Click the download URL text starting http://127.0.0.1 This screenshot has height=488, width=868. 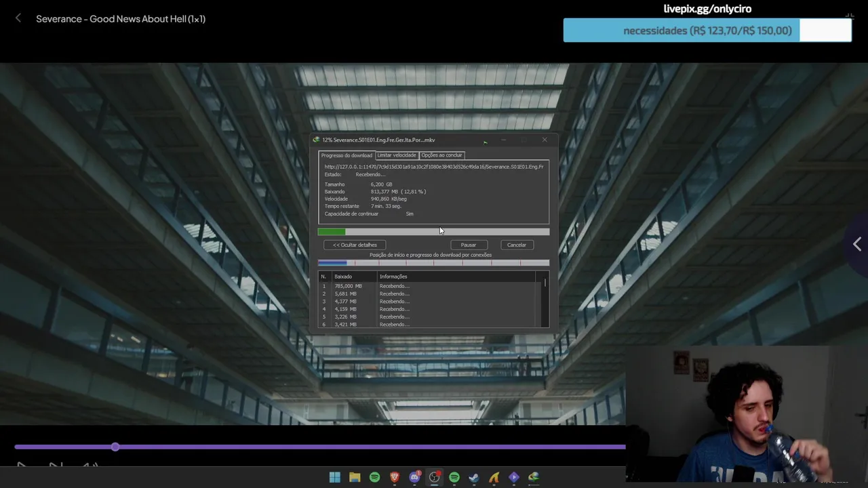click(434, 167)
